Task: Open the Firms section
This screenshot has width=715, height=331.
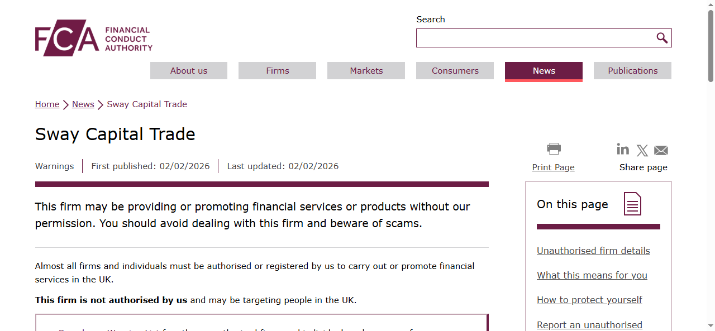Action: tap(277, 70)
